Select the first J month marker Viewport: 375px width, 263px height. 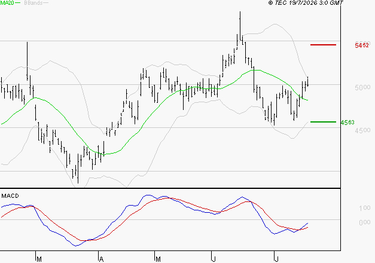[x=214, y=259]
